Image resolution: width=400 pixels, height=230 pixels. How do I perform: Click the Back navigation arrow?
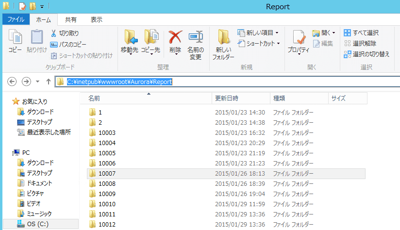pyautogui.click(x=12, y=82)
